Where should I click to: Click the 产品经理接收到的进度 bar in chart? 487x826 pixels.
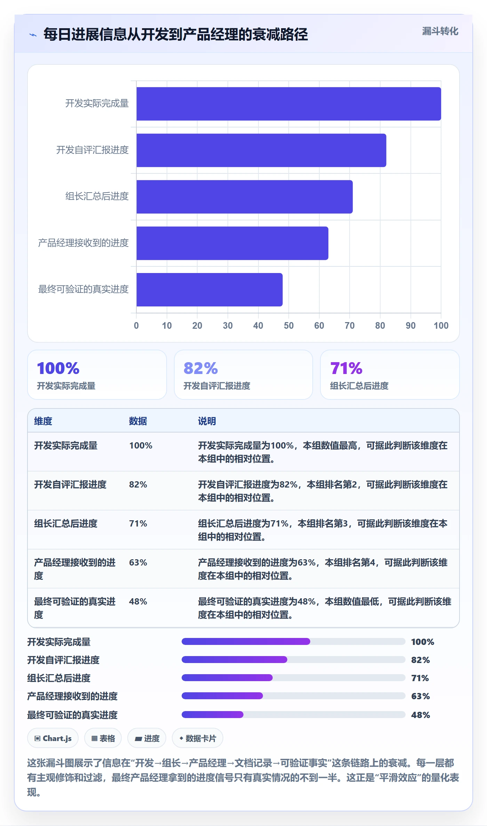232,243
